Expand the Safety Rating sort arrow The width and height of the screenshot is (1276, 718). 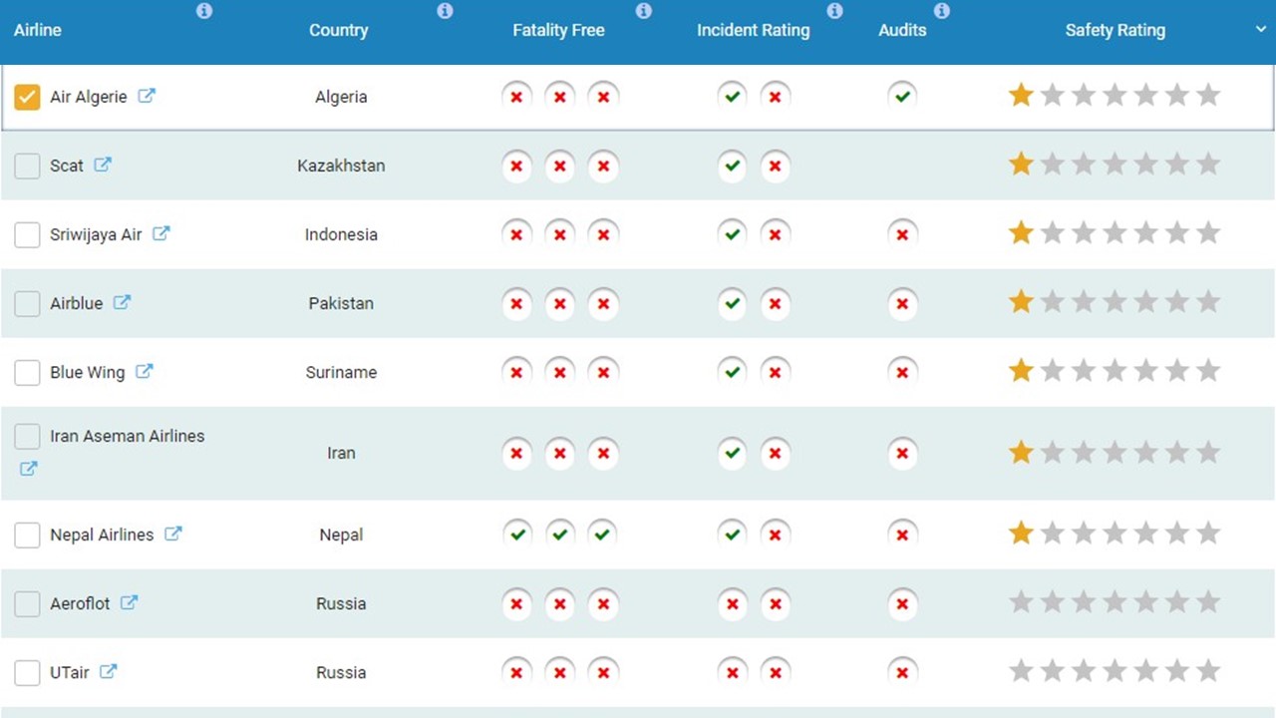click(1261, 30)
